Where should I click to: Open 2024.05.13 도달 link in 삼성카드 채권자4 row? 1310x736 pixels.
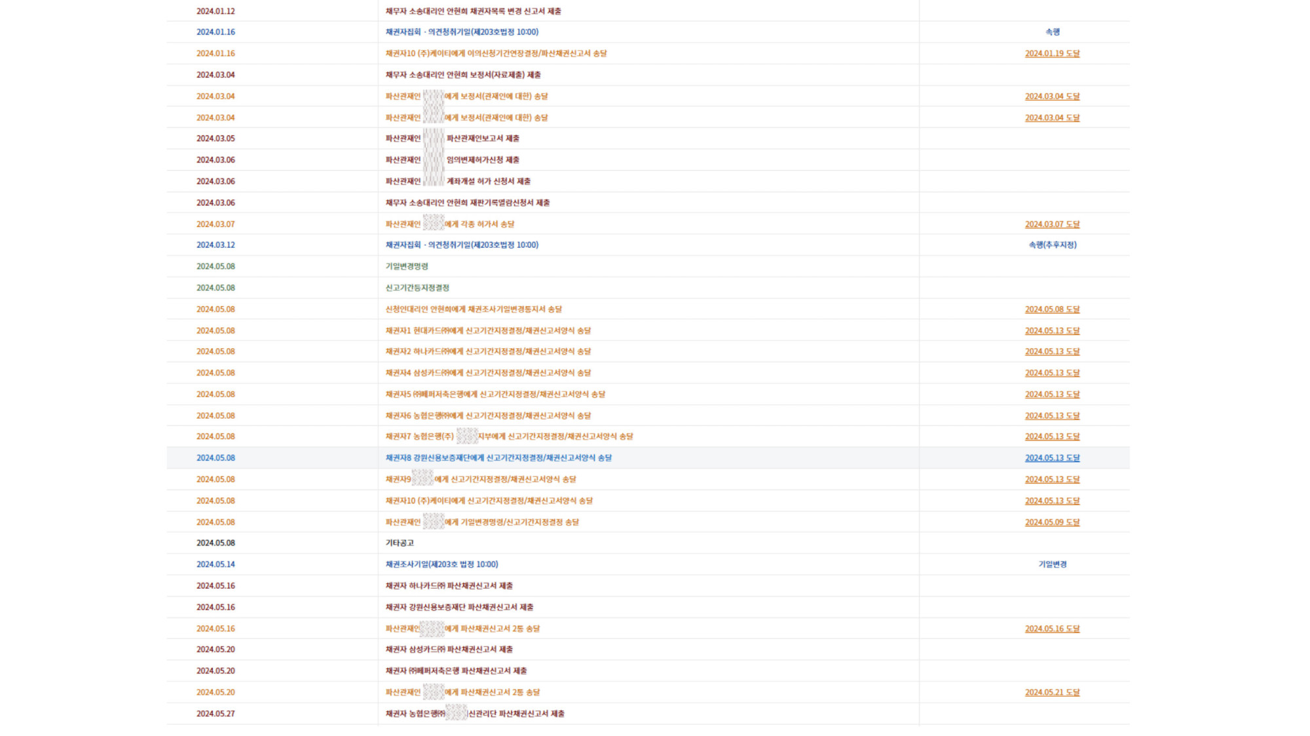click(1052, 373)
